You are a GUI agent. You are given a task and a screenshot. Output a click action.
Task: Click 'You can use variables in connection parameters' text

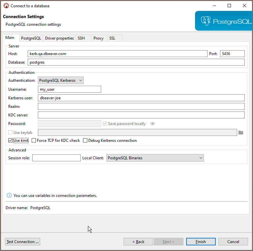[x=55, y=196]
